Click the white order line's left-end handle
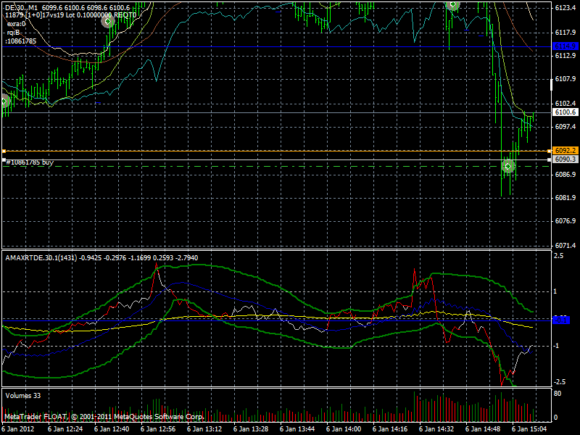The width and height of the screenshot is (580, 435). pos(4,159)
